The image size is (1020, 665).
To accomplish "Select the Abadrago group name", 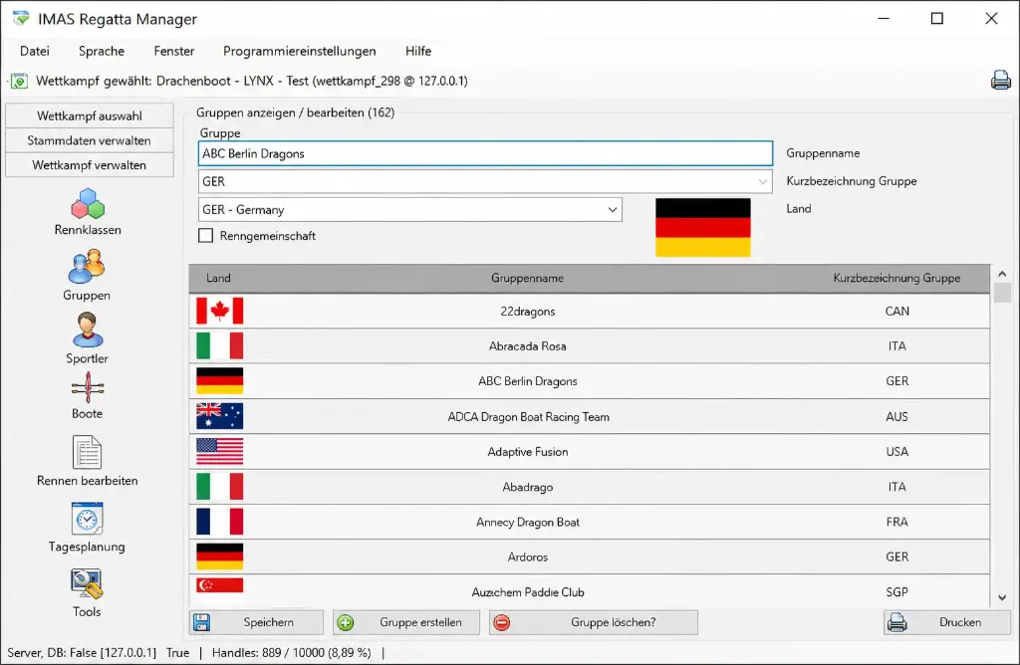I will coord(528,487).
